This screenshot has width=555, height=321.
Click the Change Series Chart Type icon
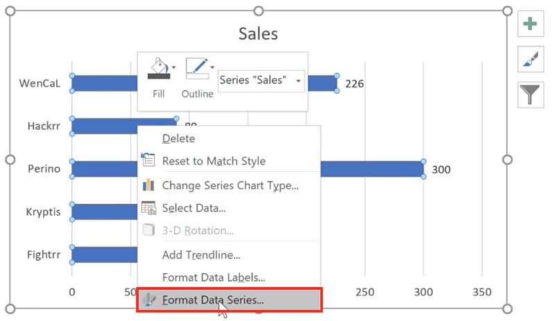(148, 185)
